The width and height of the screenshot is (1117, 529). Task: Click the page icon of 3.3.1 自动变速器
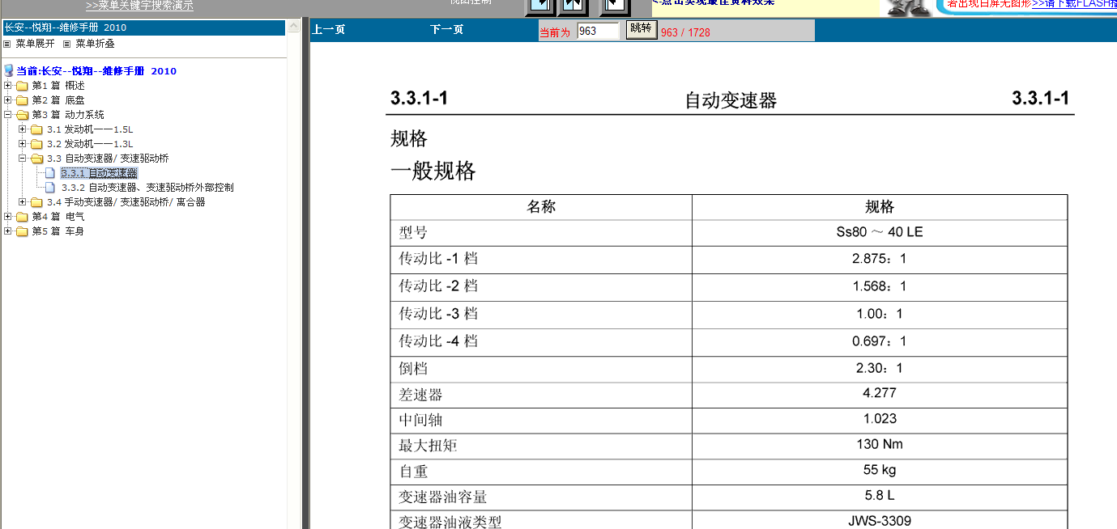point(51,173)
